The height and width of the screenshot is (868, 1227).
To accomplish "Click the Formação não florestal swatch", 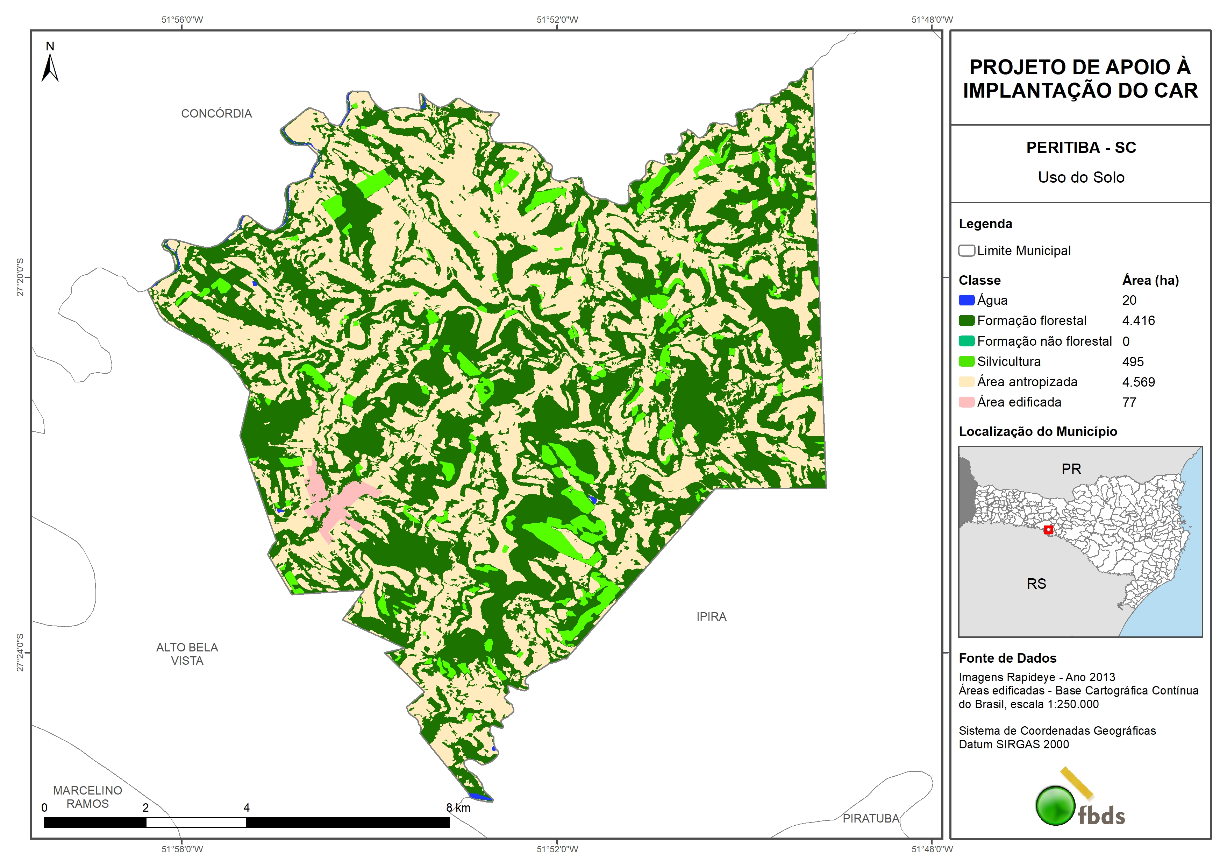I will 966,341.
